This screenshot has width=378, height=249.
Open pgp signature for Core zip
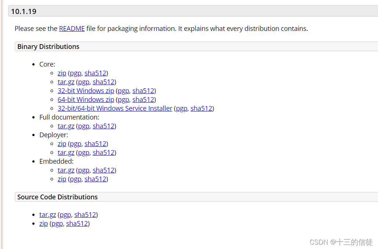pyautogui.click(x=75, y=73)
